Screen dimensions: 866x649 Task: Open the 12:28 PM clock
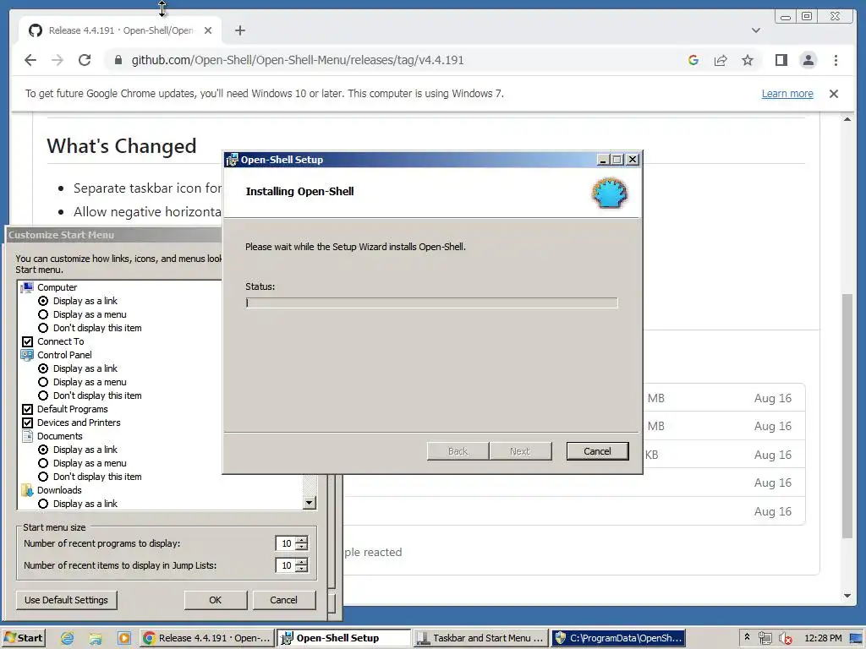[823, 638]
